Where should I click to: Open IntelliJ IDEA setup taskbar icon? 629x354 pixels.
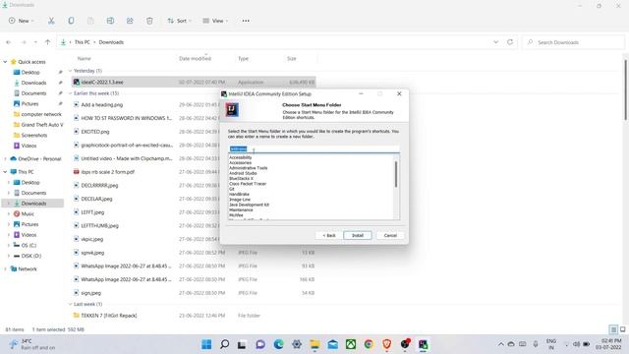(424, 344)
